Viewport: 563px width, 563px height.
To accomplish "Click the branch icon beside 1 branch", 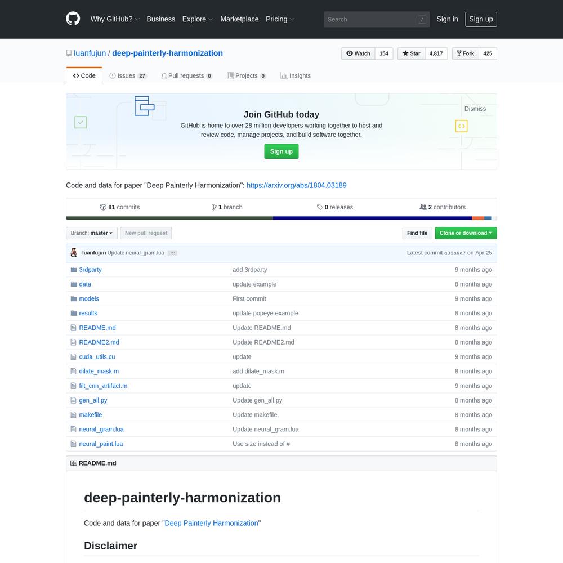I will [214, 207].
